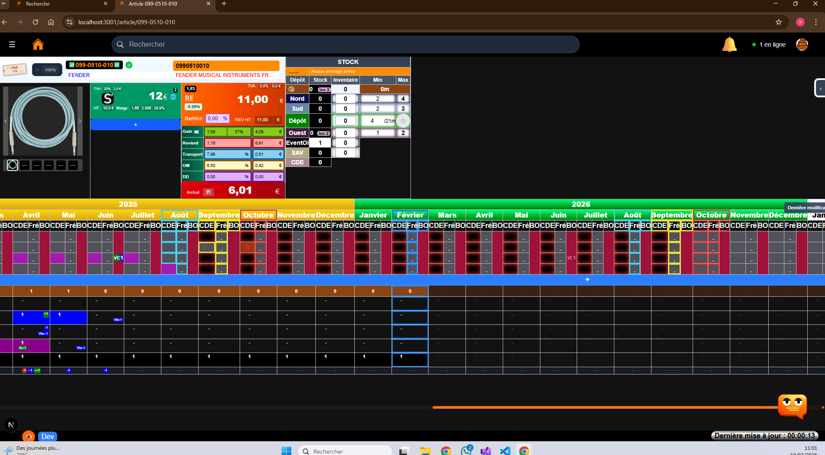Viewport: 825px width, 455px height.
Task: Expand the + row beneath the 2026 calendar
Action: (587, 279)
